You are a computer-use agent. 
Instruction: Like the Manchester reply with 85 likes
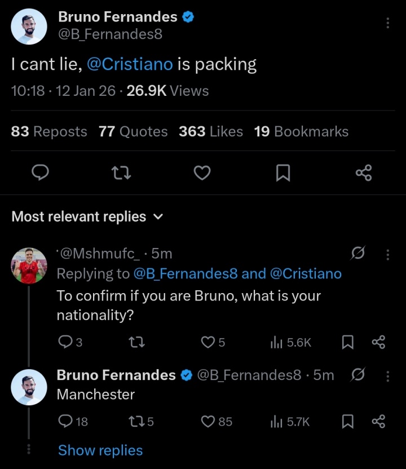point(209,421)
